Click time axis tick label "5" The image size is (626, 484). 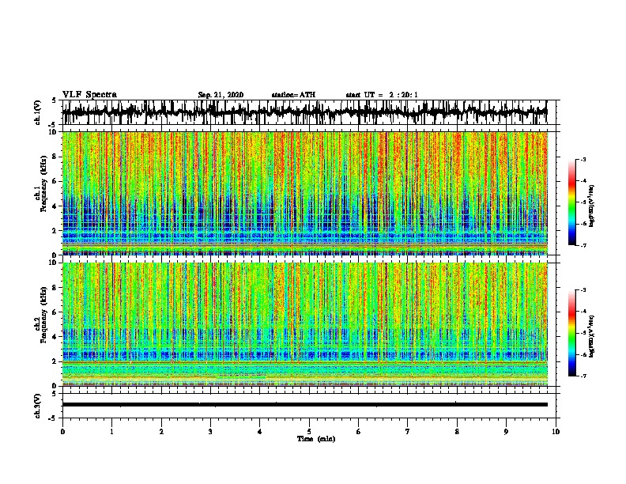[309, 432]
